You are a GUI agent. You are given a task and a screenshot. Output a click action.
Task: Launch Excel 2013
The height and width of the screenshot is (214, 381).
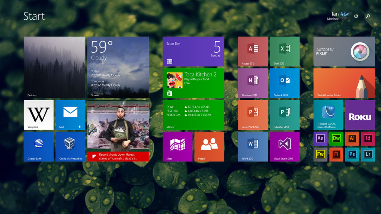coord(285,51)
